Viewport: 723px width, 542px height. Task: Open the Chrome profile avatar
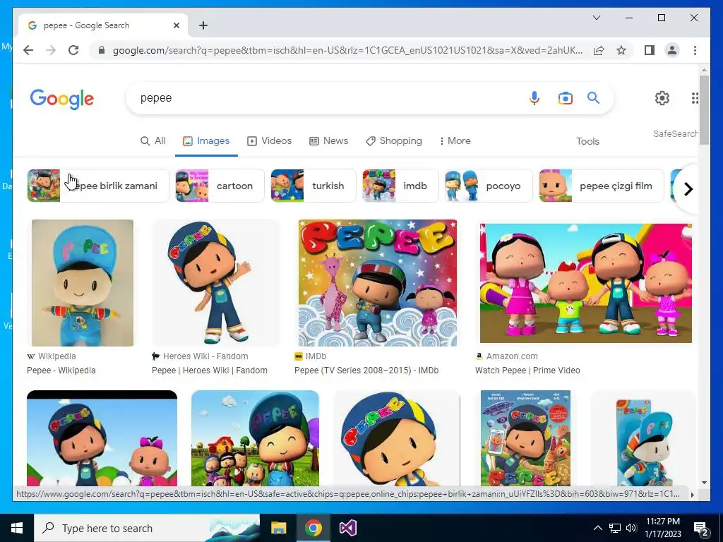[672, 50]
